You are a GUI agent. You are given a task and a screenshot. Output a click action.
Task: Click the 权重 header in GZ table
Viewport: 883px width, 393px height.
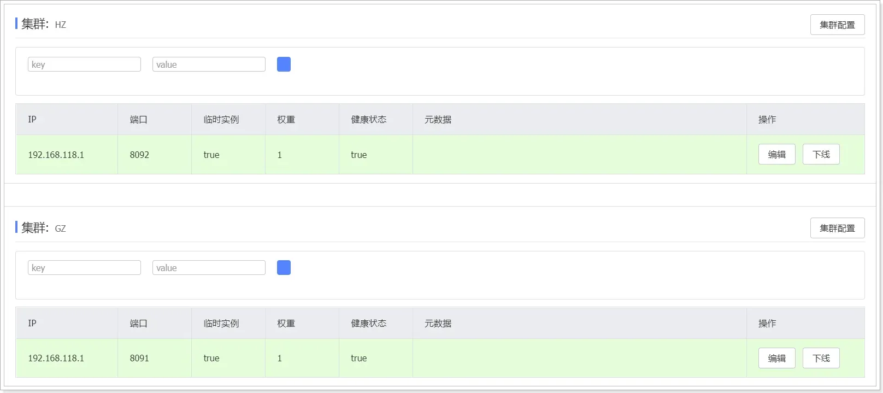286,324
